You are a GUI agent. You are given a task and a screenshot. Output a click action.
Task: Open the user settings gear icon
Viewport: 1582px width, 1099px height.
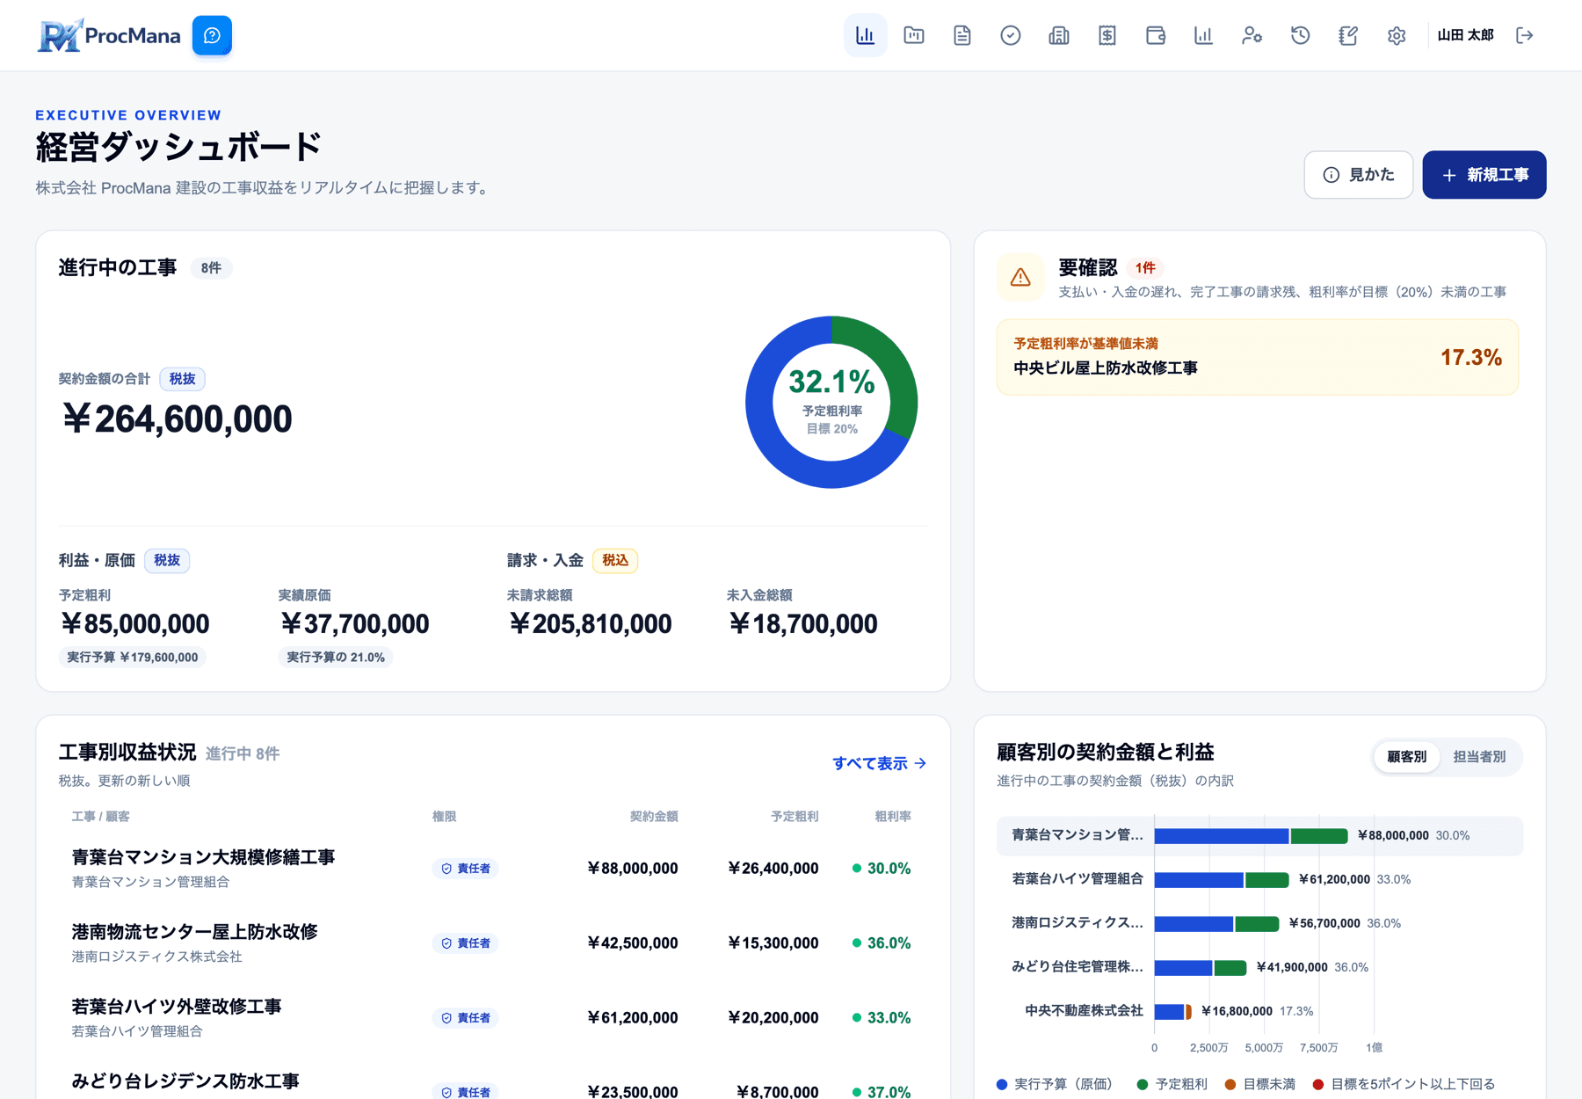(1252, 35)
